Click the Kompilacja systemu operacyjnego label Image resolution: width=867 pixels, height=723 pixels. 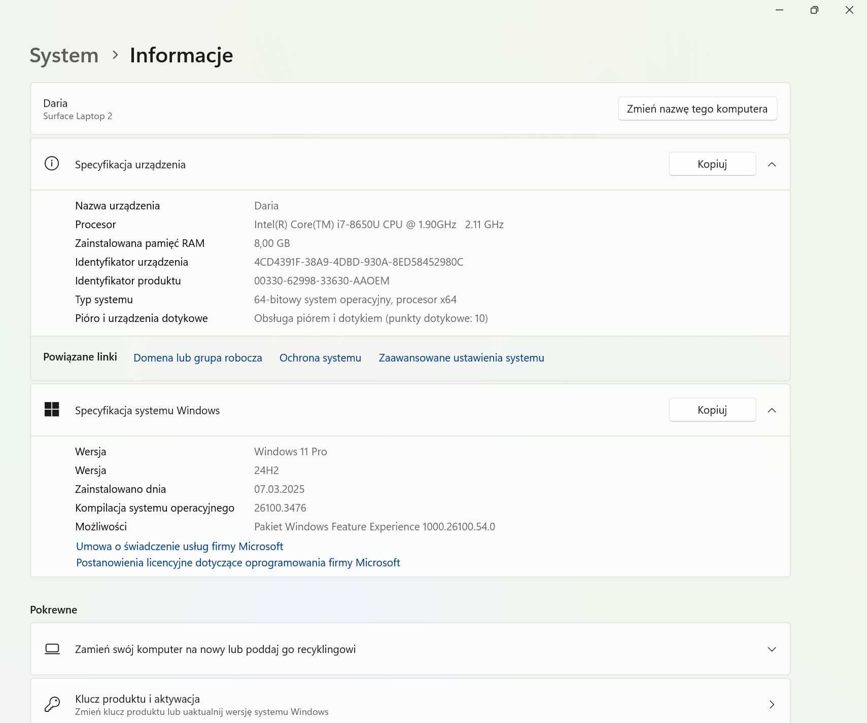tap(154, 508)
